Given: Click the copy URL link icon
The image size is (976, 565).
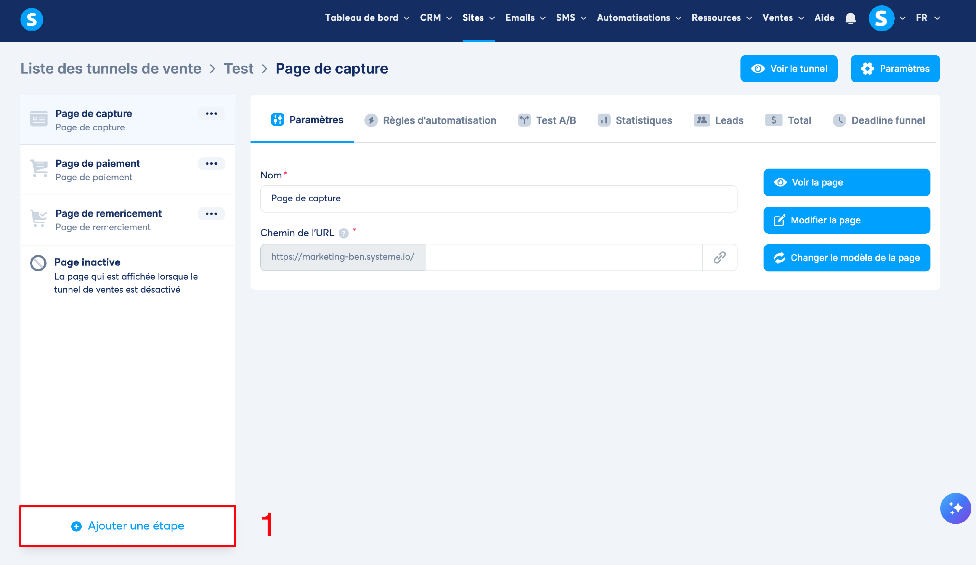Looking at the screenshot, I should (x=719, y=257).
